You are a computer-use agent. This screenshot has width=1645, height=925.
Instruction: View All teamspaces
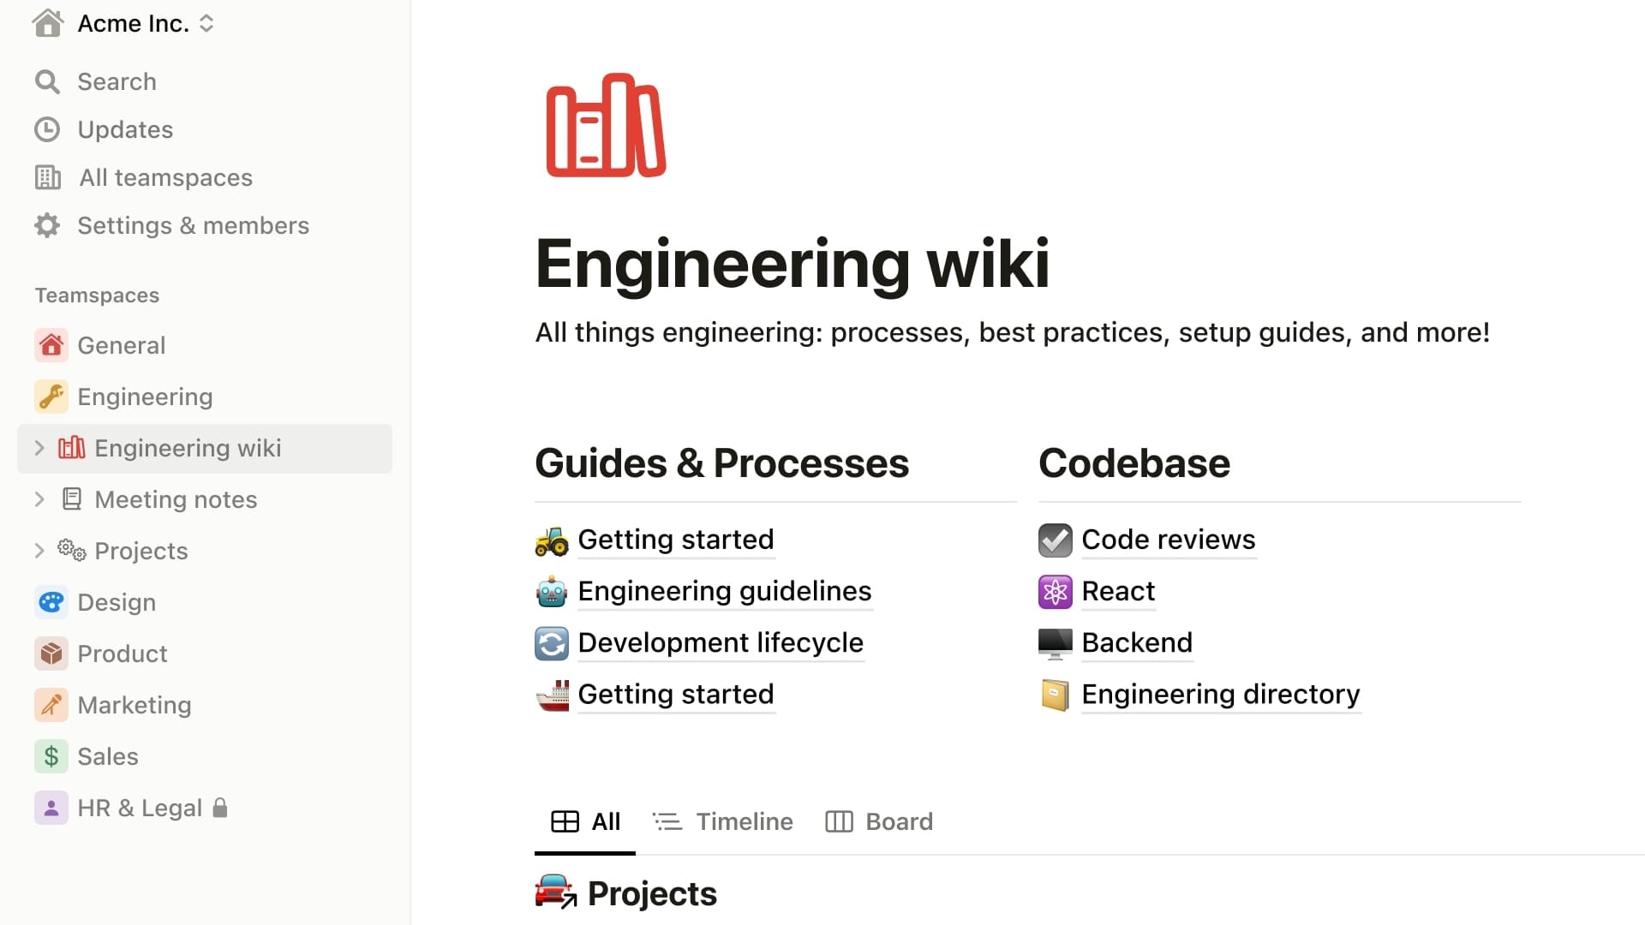pos(164,177)
